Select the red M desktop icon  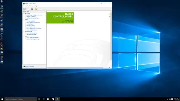2,44
